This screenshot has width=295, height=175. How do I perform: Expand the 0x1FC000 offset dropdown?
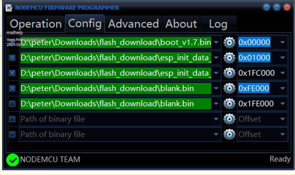tap(282, 73)
